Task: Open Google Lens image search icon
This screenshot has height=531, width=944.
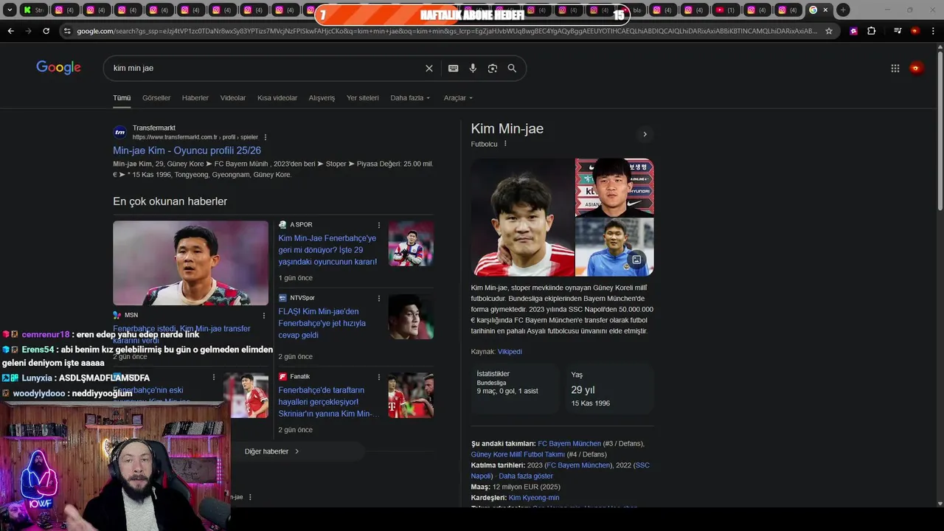Action: pyautogui.click(x=493, y=68)
